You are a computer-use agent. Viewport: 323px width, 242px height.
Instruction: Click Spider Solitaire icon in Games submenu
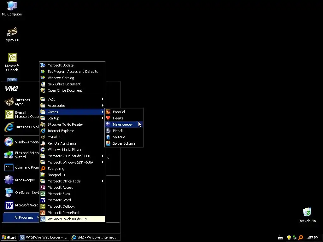coord(108,143)
